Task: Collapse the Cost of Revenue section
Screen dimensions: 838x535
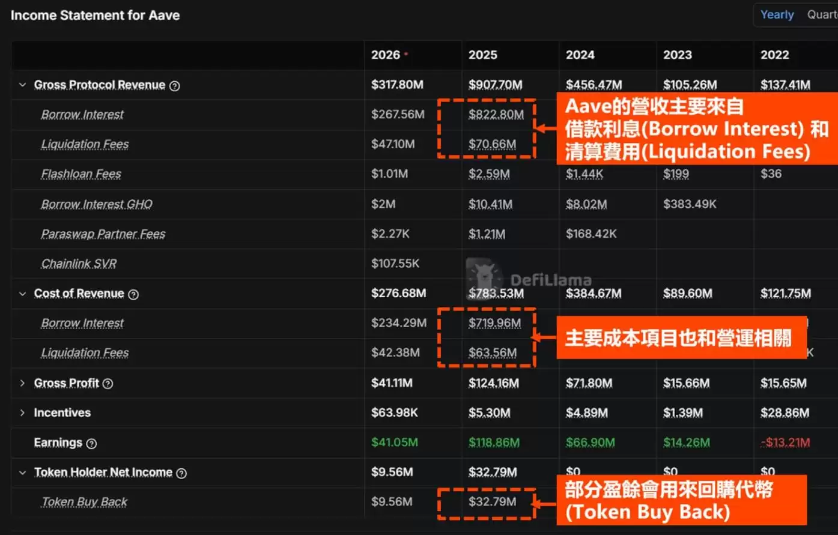Action: [x=23, y=294]
